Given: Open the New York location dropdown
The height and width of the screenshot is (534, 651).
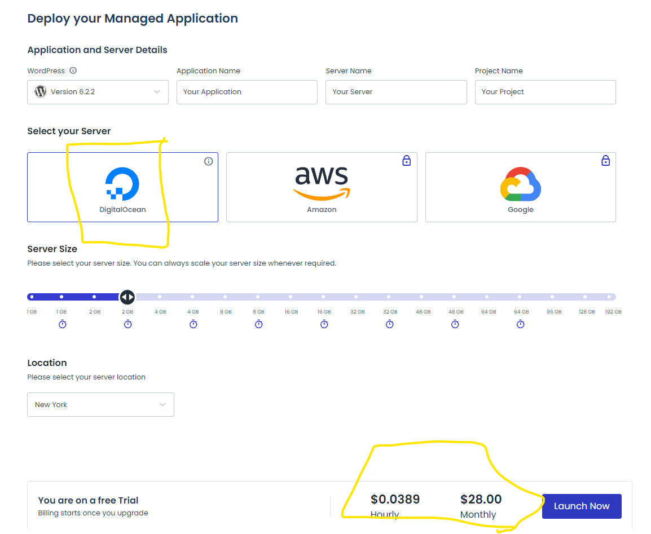Looking at the screenshot, I should pyautogui.click(x=100, y=404).
